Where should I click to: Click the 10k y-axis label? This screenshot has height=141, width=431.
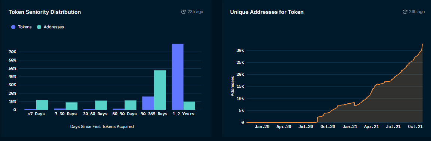tap(241, 98)
